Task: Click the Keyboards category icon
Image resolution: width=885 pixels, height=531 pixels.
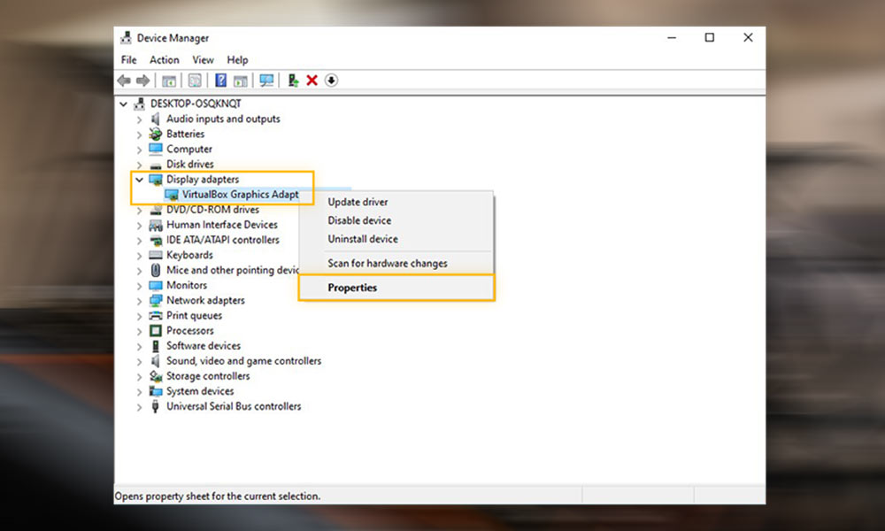Action: click(x=155, y=255)
